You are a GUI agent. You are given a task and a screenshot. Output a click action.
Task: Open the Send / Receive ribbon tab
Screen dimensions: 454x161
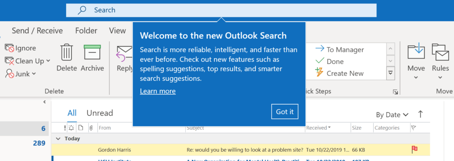[37, 31]
